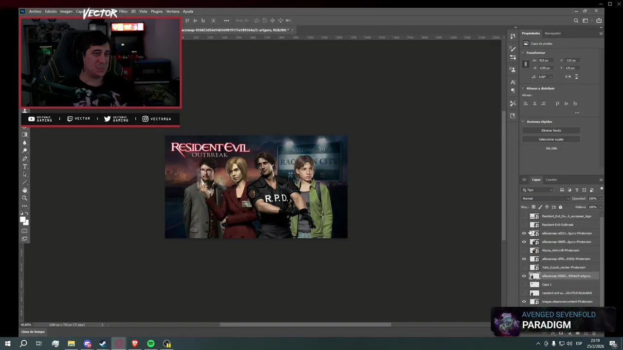
Task: Flip vertical in Transform section
Action: [577, 77]
